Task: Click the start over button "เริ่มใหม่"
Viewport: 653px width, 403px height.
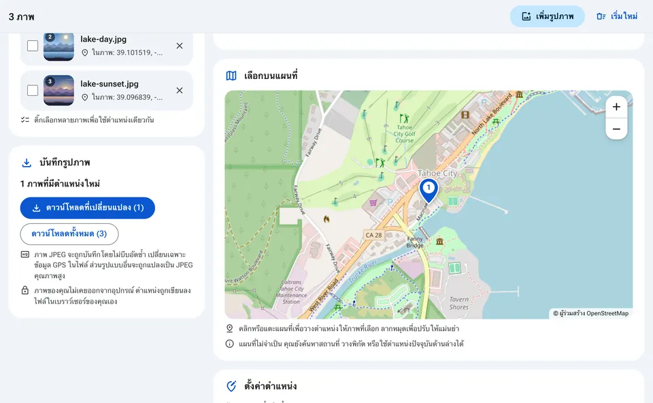Action: (617, 16)
